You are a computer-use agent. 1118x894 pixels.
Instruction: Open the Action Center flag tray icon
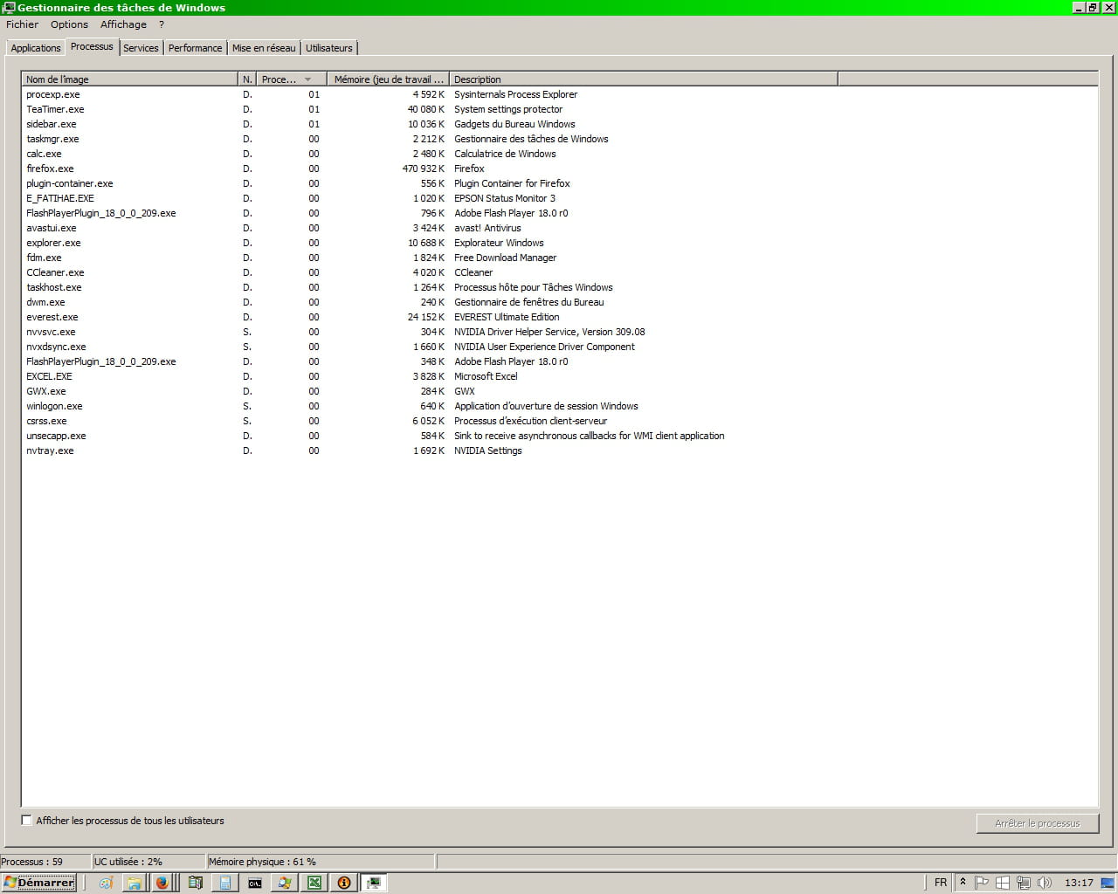pos(982,883)
